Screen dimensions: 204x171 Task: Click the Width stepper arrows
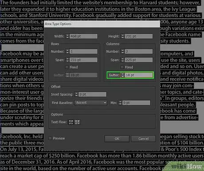point(67,36)
